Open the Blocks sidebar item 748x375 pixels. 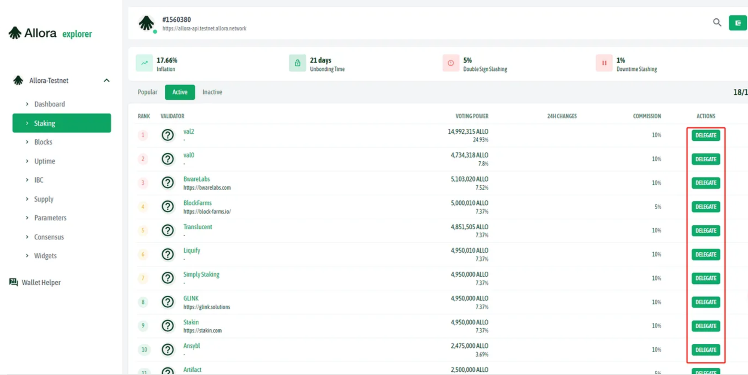43,142
